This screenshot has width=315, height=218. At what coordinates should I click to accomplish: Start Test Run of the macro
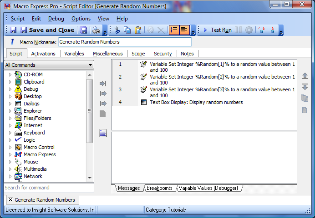218,30
